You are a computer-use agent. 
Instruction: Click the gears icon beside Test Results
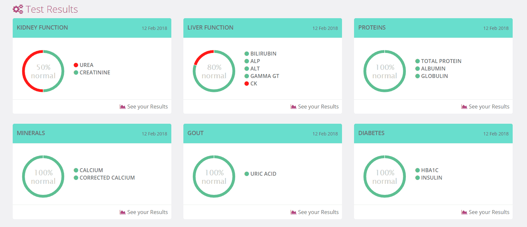[x=18, y=9]
